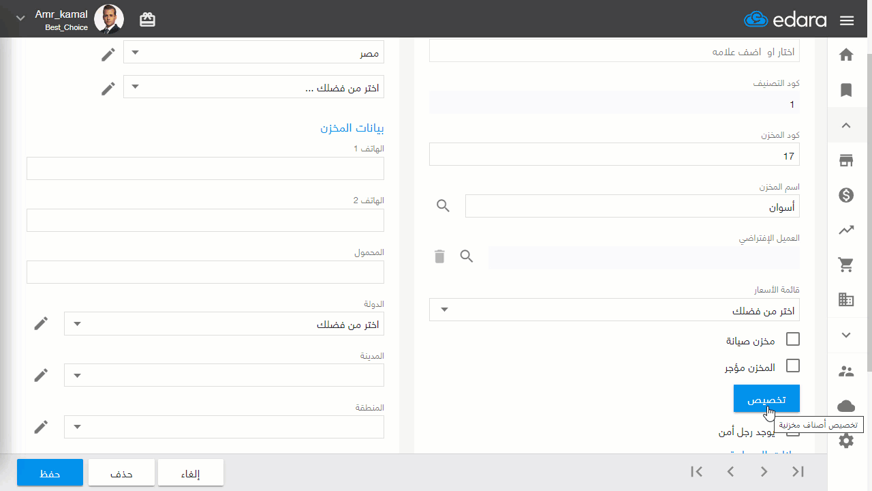Delete the default customer with the trash icon

439,256
